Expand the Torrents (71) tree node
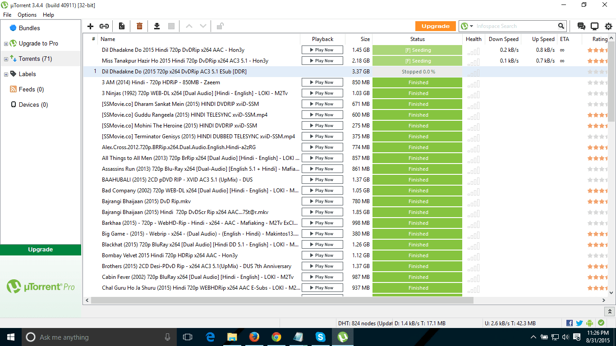 (6, 59)
